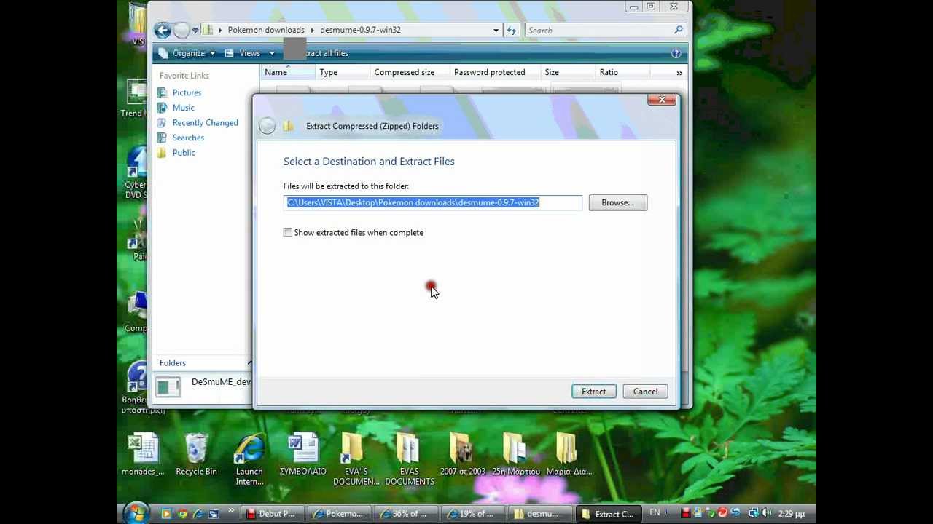
Task: Sort by Compressed size column
Action: [x=410, y=72]
